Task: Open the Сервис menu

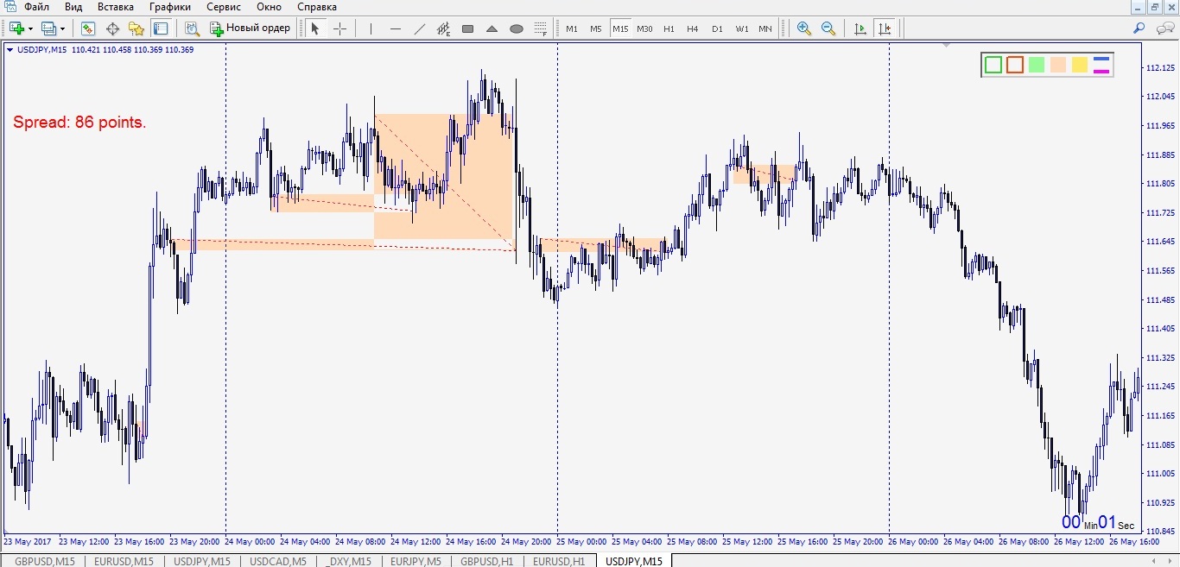Action: pyautogui.click(x=223, y=7)
